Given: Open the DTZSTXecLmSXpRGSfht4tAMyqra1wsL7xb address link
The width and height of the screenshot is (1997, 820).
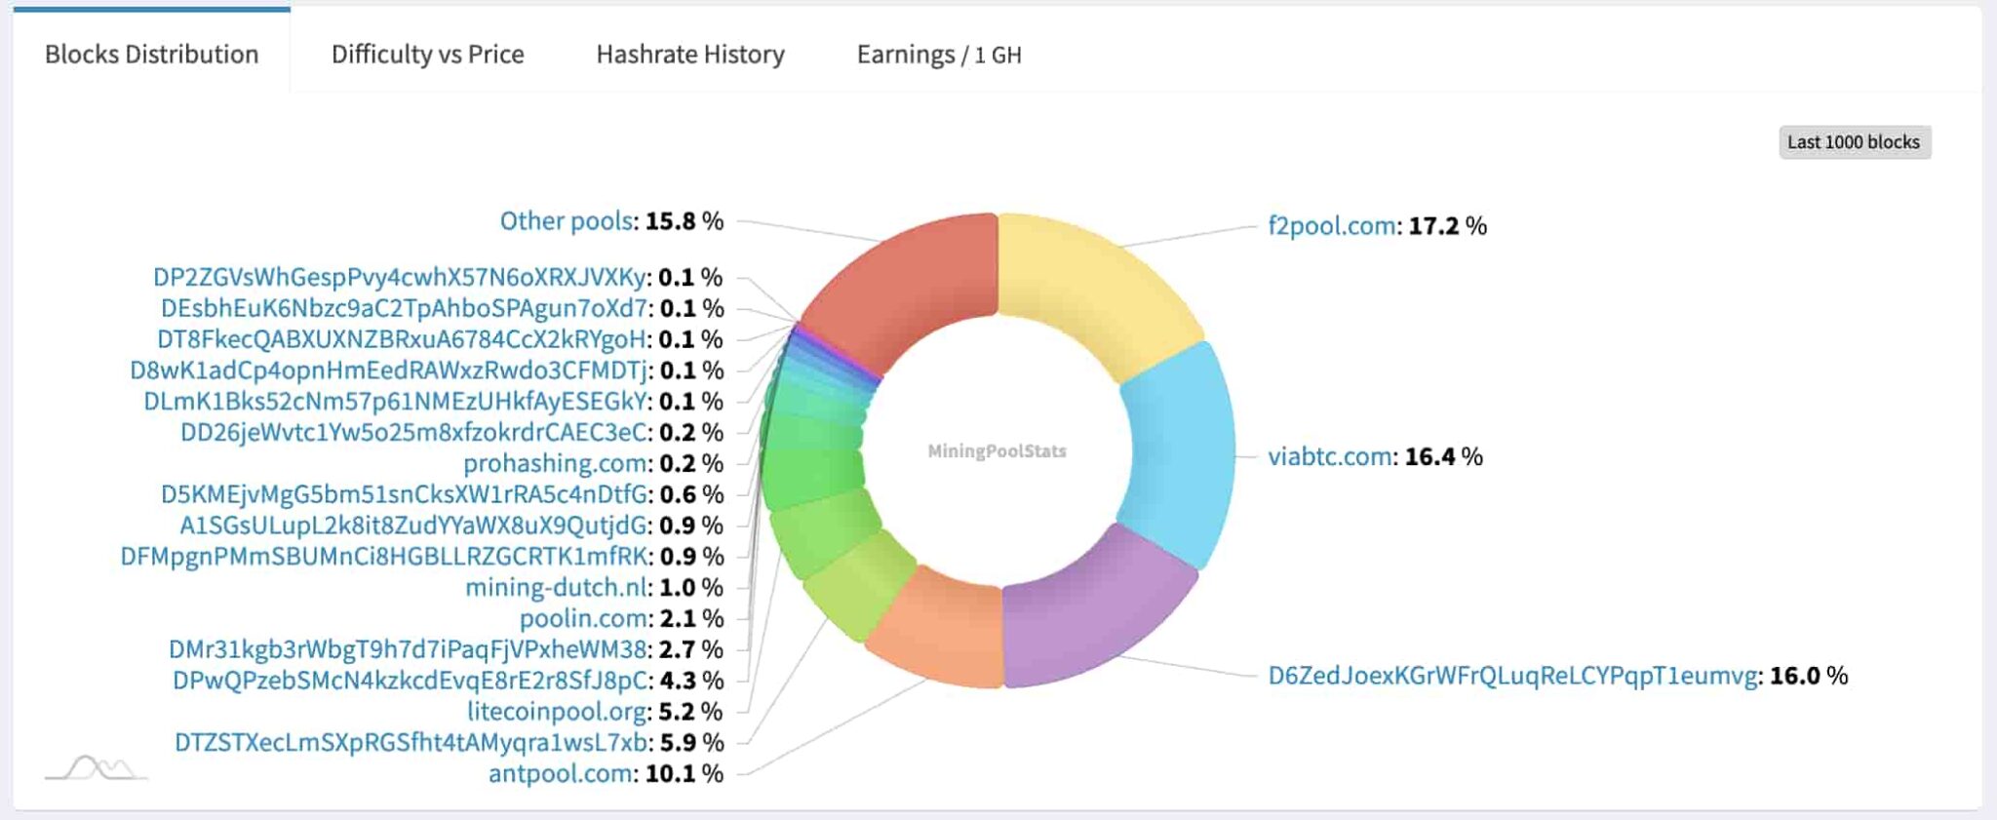Looking at the screenshot, I should tap(411, 742).
